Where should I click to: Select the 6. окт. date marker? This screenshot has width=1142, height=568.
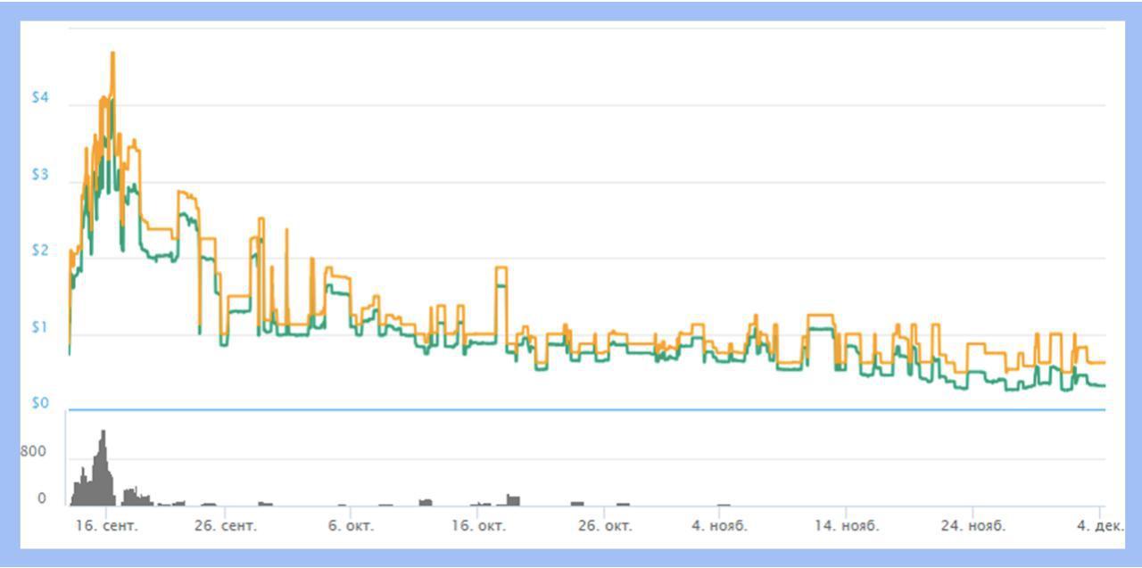point(351,526)
